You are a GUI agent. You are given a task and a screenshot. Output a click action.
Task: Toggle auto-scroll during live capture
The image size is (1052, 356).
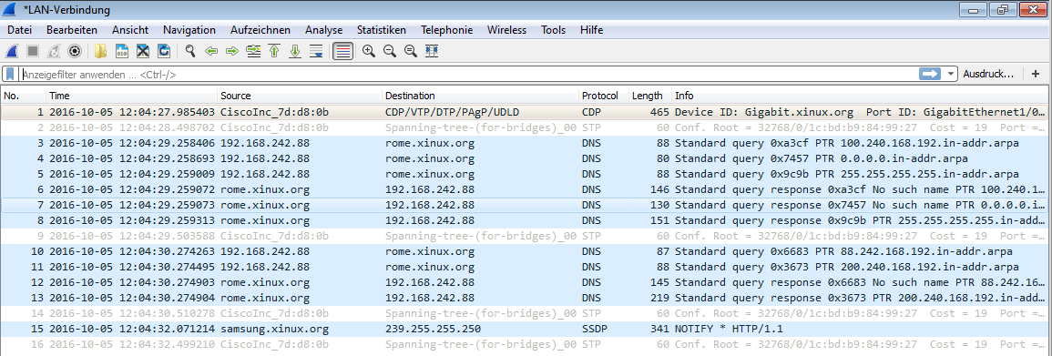pos(316,51)
